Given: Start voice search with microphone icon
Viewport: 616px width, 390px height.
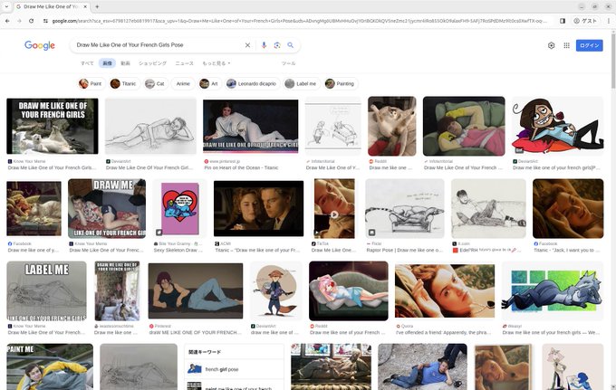Looking at the screenshot, I should pyautogui.click(x=264, y=45).
